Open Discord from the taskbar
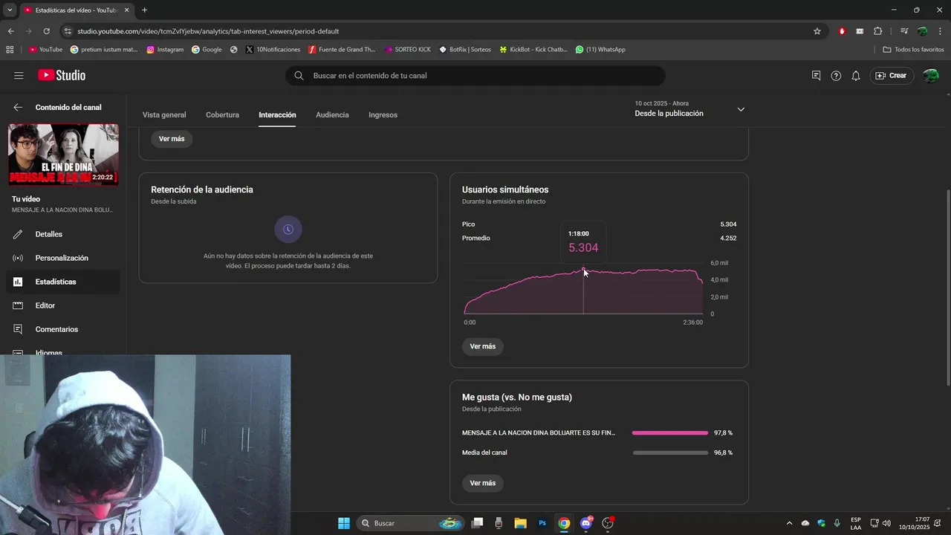The width and height of the screenshot is (951, 535). 586,523
